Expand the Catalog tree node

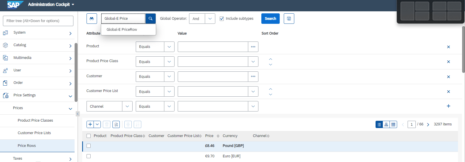pyautogui.click(x=70, y=46)
